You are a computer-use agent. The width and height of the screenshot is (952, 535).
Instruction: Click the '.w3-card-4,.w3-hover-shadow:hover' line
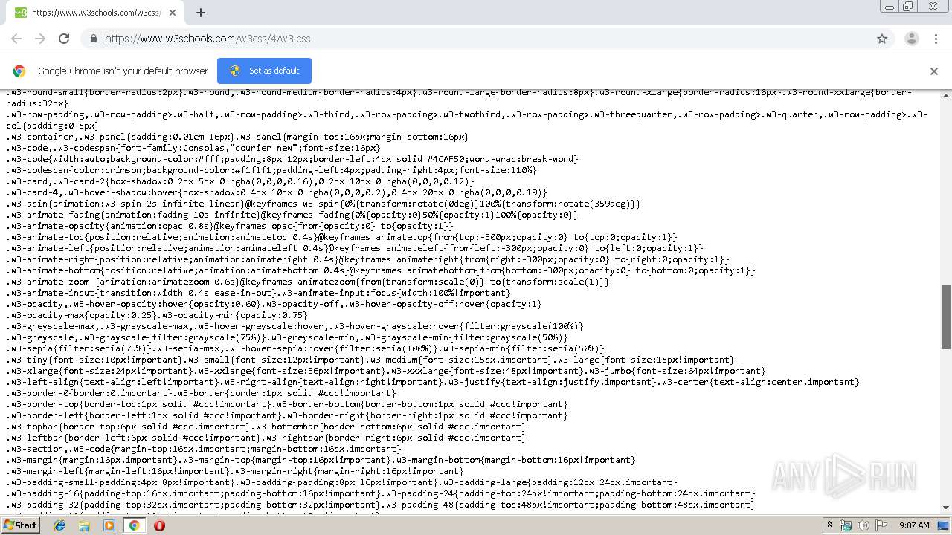(276, 192)
